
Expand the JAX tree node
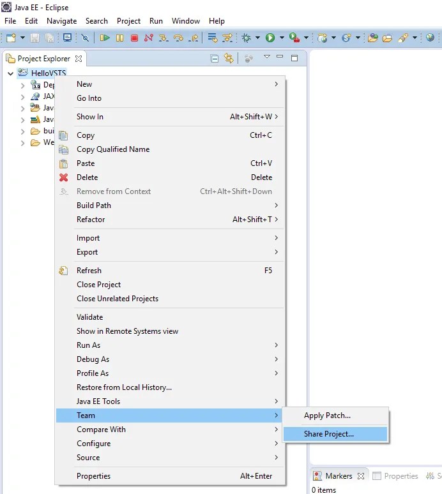tap(23, 97)
